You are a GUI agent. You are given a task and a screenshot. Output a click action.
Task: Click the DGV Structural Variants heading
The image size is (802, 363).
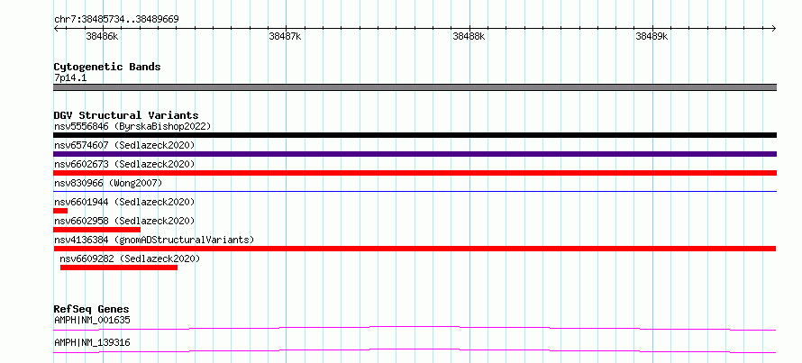click(126, 115)
